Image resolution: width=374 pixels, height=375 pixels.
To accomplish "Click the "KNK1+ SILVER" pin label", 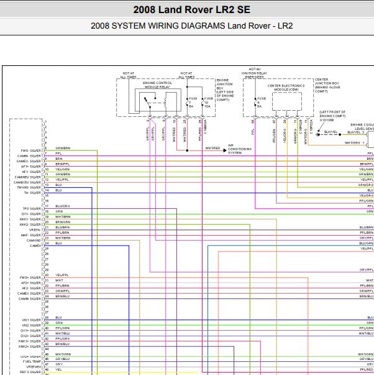I will pos(30,341).
